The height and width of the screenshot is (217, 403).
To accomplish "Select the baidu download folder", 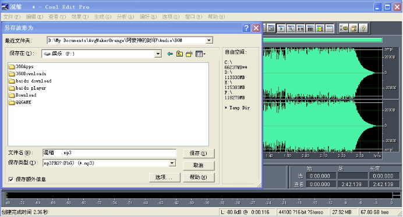I will click(x=30, y=81).
